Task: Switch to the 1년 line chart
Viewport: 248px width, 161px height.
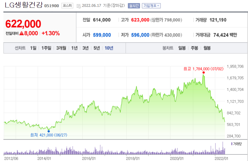Action: (74, 48)
